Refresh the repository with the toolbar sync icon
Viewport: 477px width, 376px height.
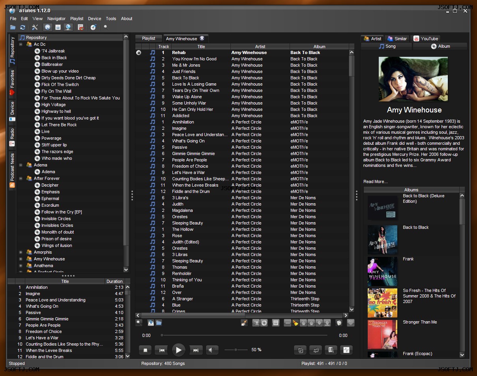coord(22,27)
